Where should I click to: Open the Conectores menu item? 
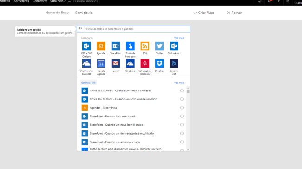pyautogui.click(x=40, y=1)
